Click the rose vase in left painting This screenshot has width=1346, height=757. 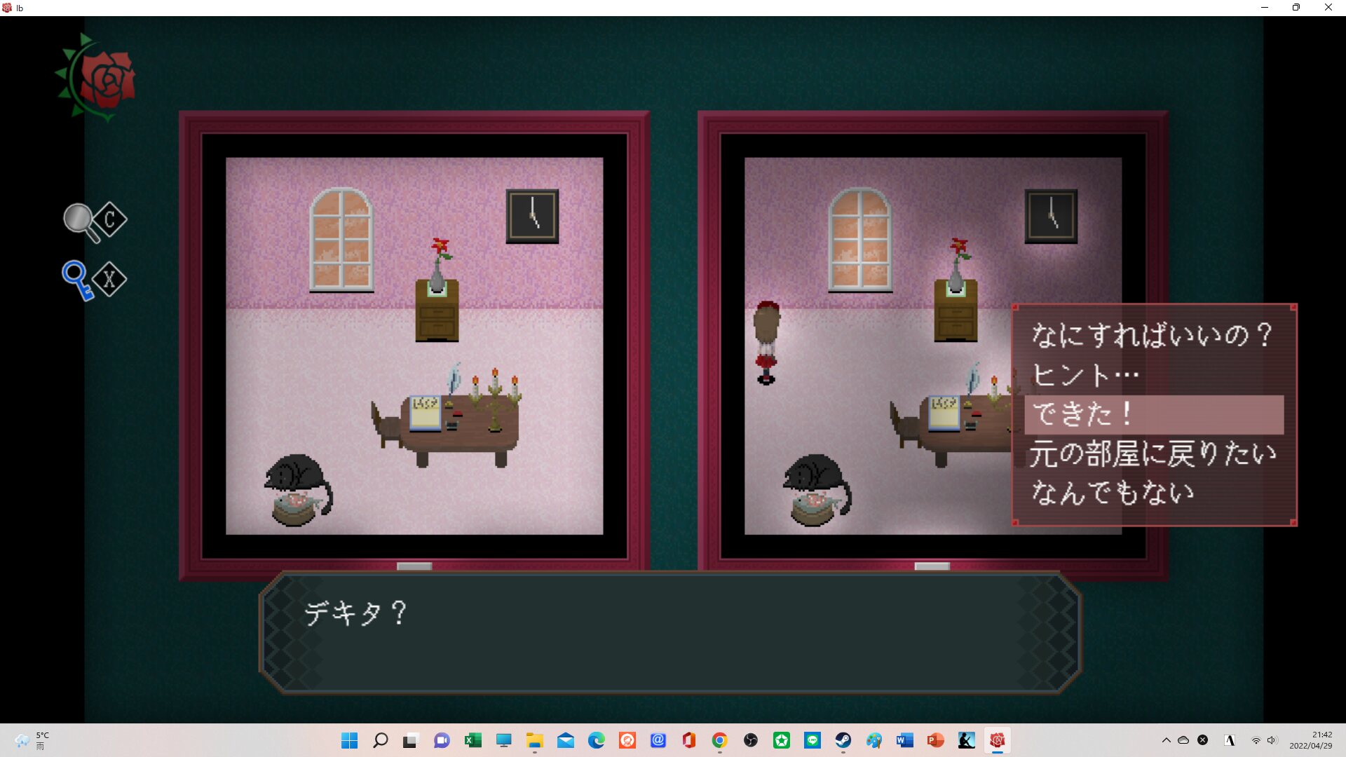(x=439, y=265)
